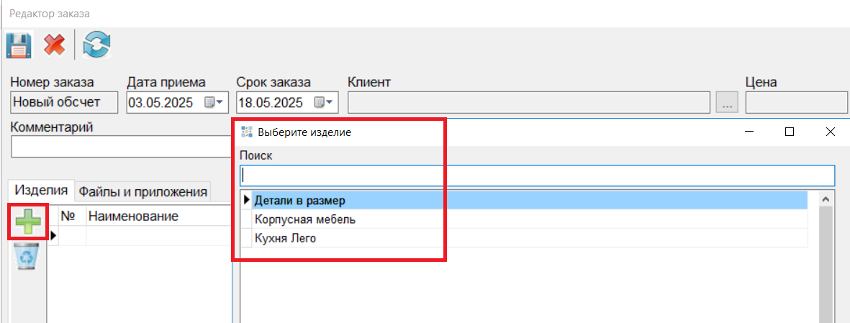Open the Срок заказа calendar dropdown
This screenshot has width=850, height=323.
[x=324, y=102]
